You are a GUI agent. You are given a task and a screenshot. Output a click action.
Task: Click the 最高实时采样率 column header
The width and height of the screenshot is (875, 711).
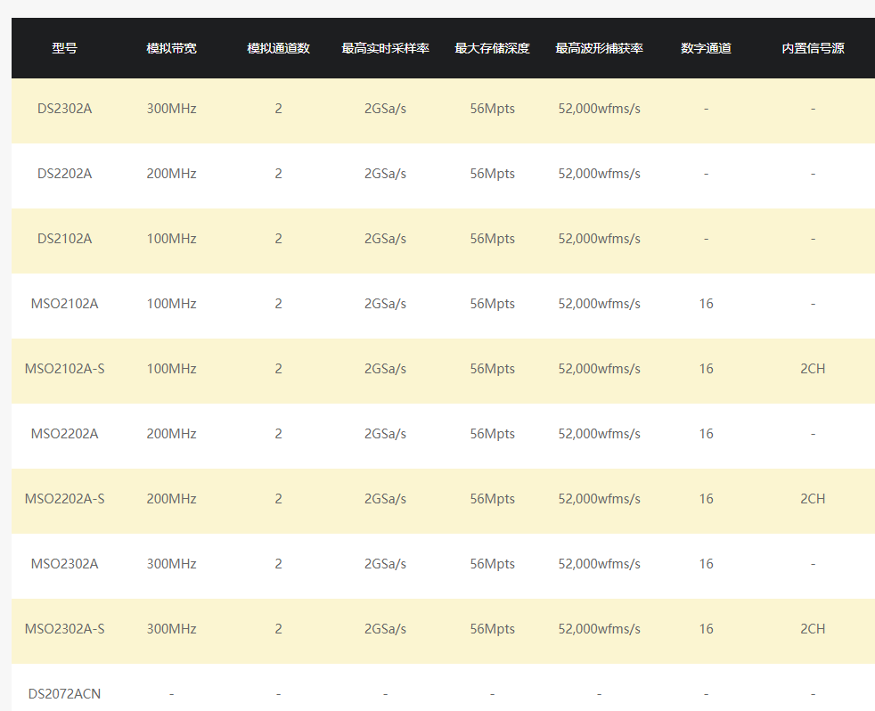[385, 48]
